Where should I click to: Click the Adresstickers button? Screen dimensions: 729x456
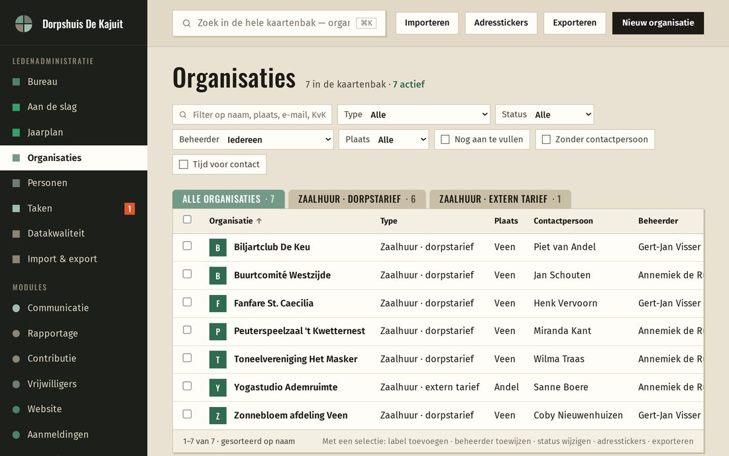tap(501, 23)
